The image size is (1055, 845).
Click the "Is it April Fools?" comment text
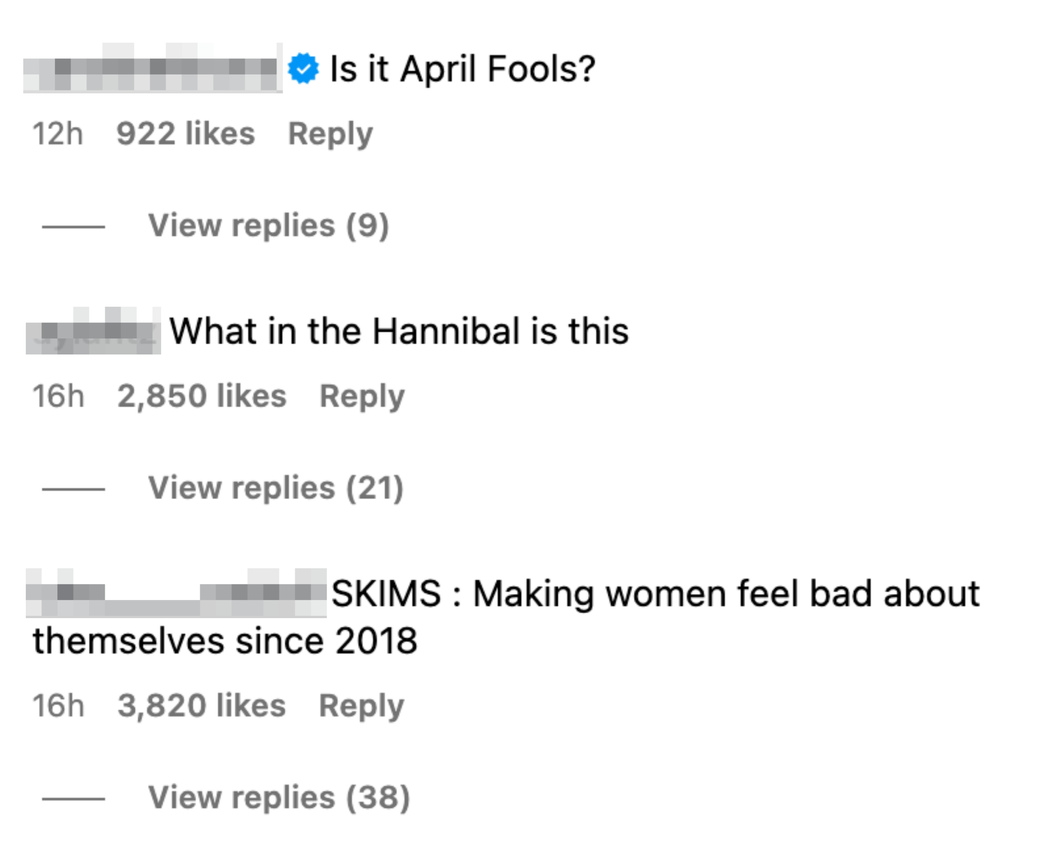click(462, 68)
